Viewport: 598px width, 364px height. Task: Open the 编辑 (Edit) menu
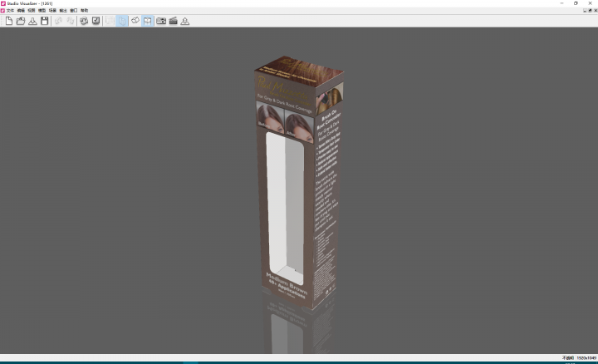(x=21, y=10)
